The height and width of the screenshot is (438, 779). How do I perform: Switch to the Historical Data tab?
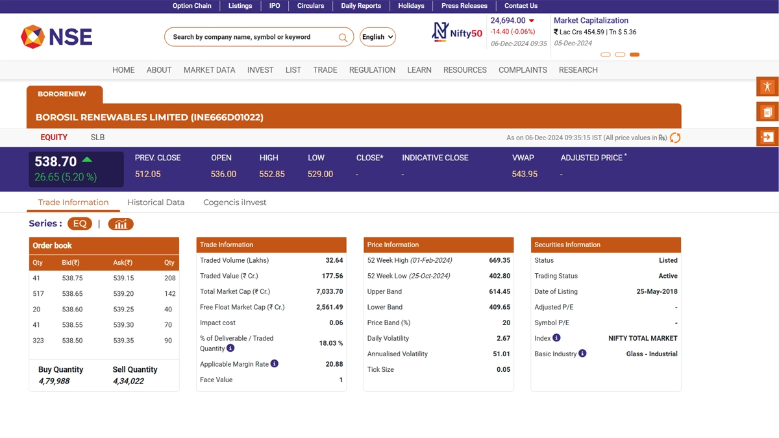[156, 202]
